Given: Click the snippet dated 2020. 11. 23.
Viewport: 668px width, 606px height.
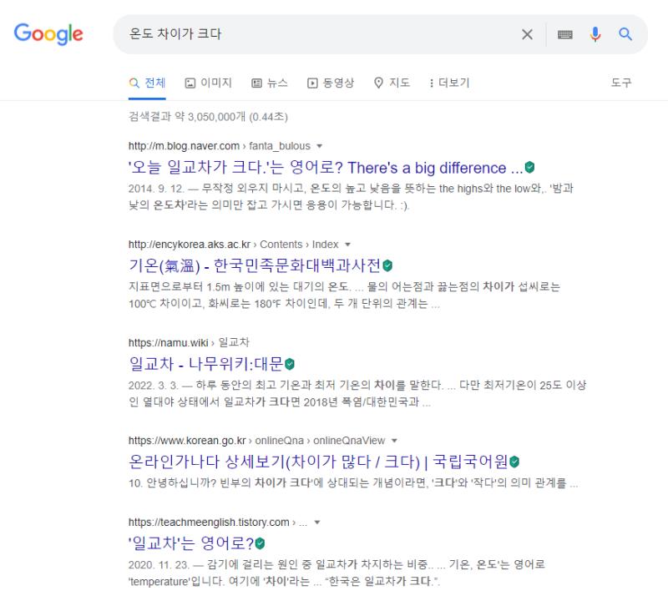Looking at the screenshot, I should point(337,573).
